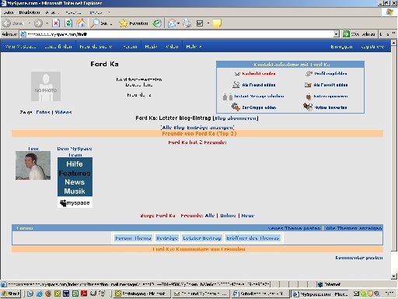Go to the Home page icon
Screen dimensions: 398x299
coord(81,23)
